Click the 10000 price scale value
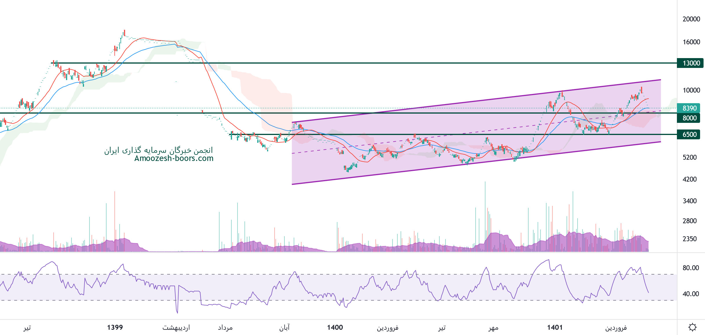 tap(691, 90)
